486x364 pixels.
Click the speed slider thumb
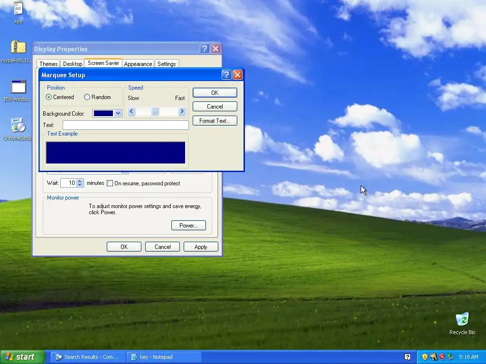tap(155, 111)
